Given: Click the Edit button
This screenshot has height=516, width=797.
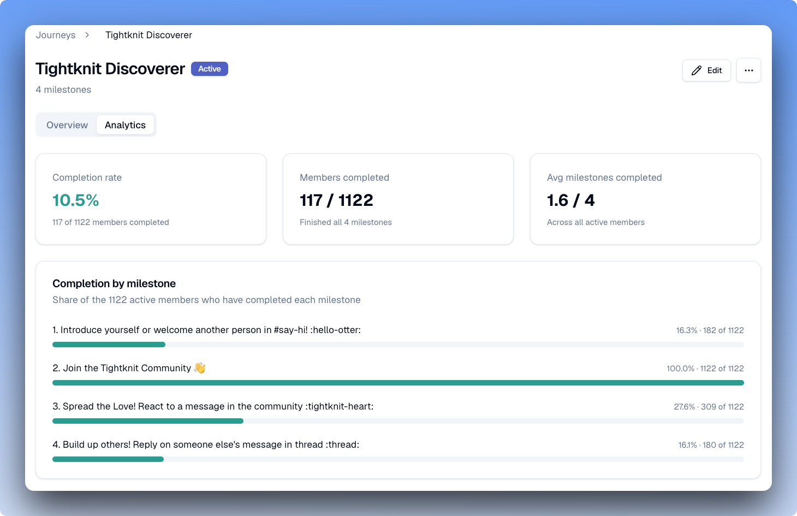Looking at the screenshot, I should click(x=706, y=70).
